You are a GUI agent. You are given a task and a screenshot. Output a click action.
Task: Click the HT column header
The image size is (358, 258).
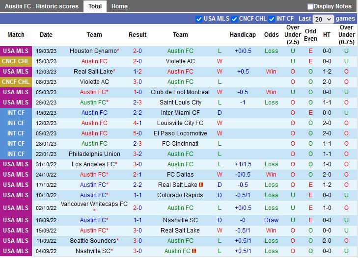pyautogui.click(x=327, y=35)
